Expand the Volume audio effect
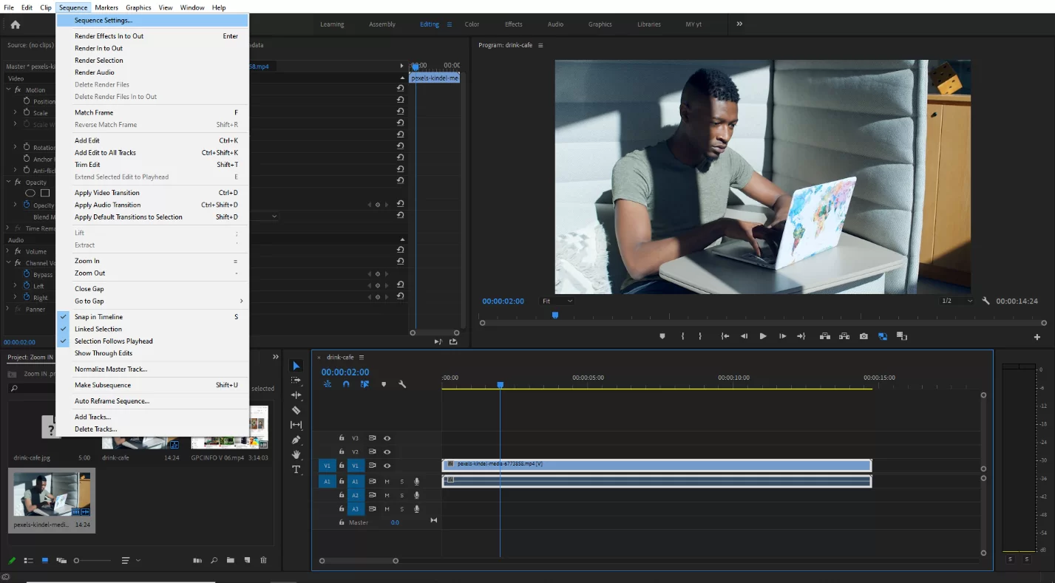Viewport: 1055px width, 583px height. click(x=9, y=251)
